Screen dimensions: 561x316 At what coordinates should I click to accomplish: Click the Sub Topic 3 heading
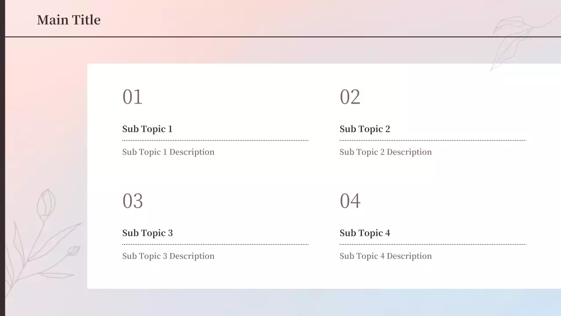point(147,233)
